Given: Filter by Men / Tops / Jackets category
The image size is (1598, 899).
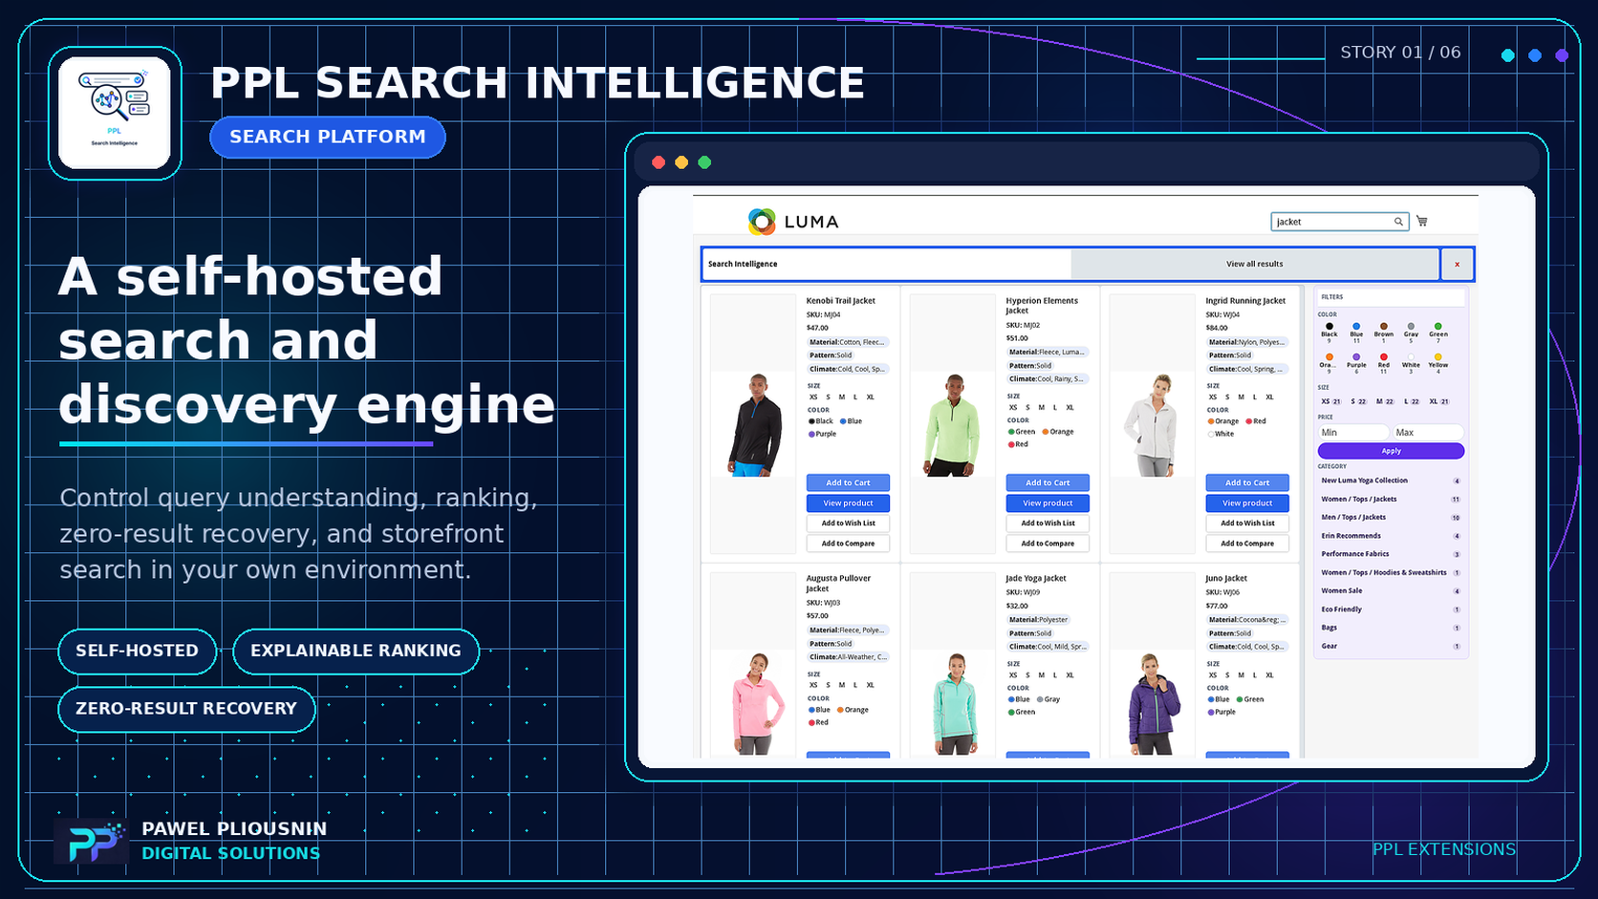Looking at the screenshot, I should 1391,517.
